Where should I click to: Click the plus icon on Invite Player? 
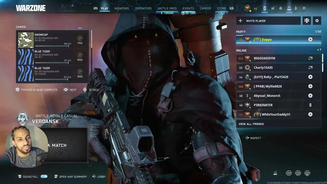(240, 21)
